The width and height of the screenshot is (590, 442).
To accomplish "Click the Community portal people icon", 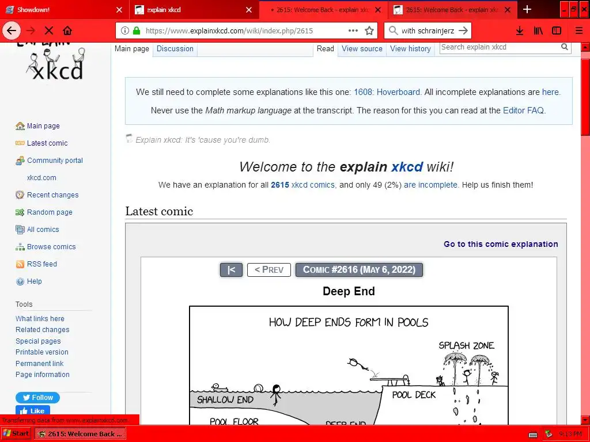I will pos(20,161).
